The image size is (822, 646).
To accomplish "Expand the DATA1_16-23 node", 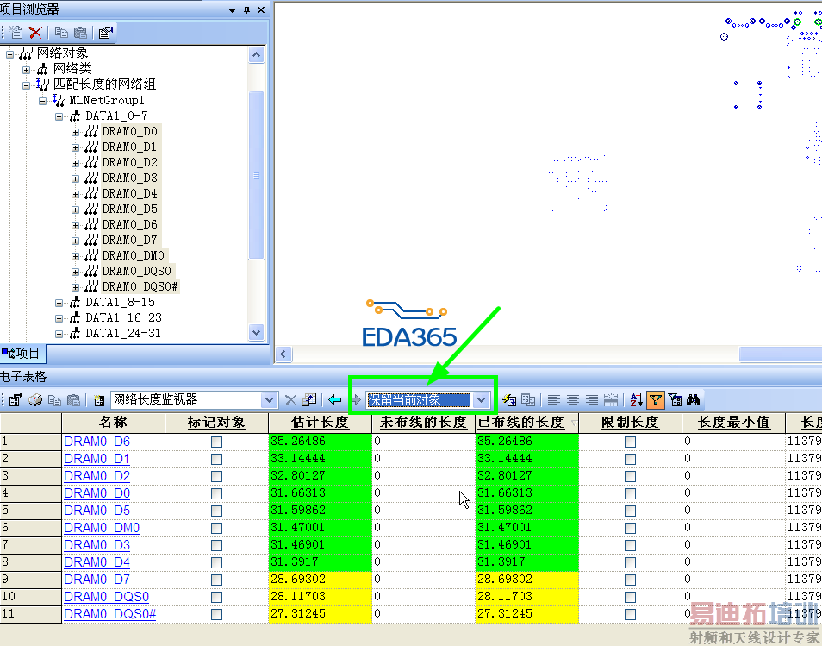I will [x=59, y=318].
